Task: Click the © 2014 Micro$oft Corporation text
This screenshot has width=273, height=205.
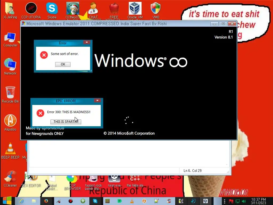Action: [x=129, y=133]
